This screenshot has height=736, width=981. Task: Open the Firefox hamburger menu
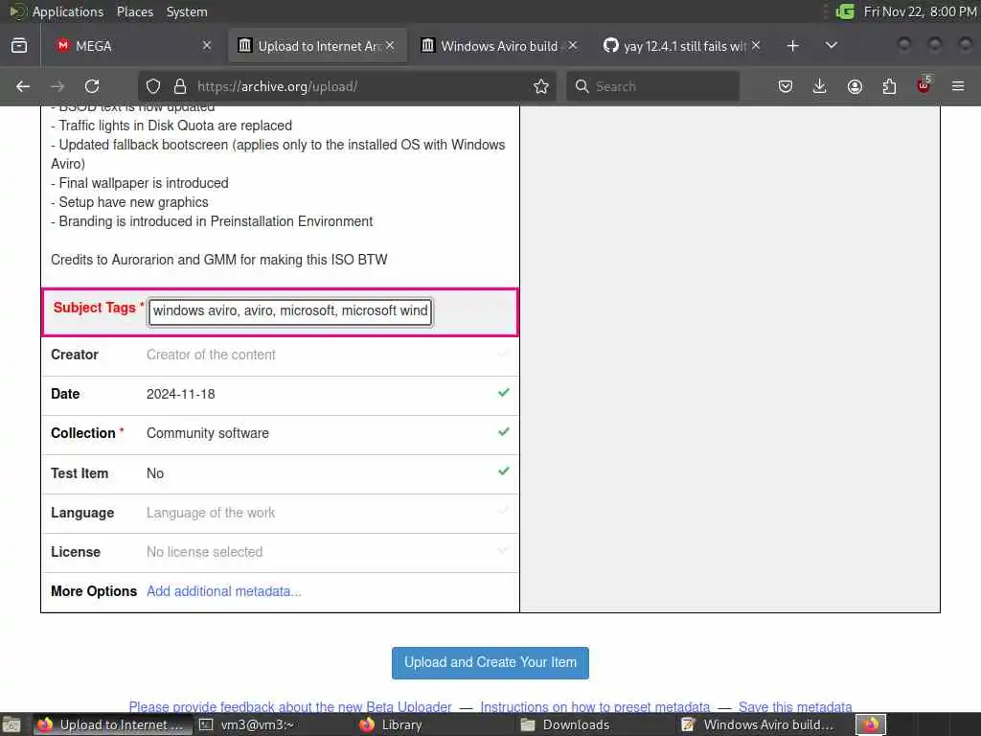958,86
